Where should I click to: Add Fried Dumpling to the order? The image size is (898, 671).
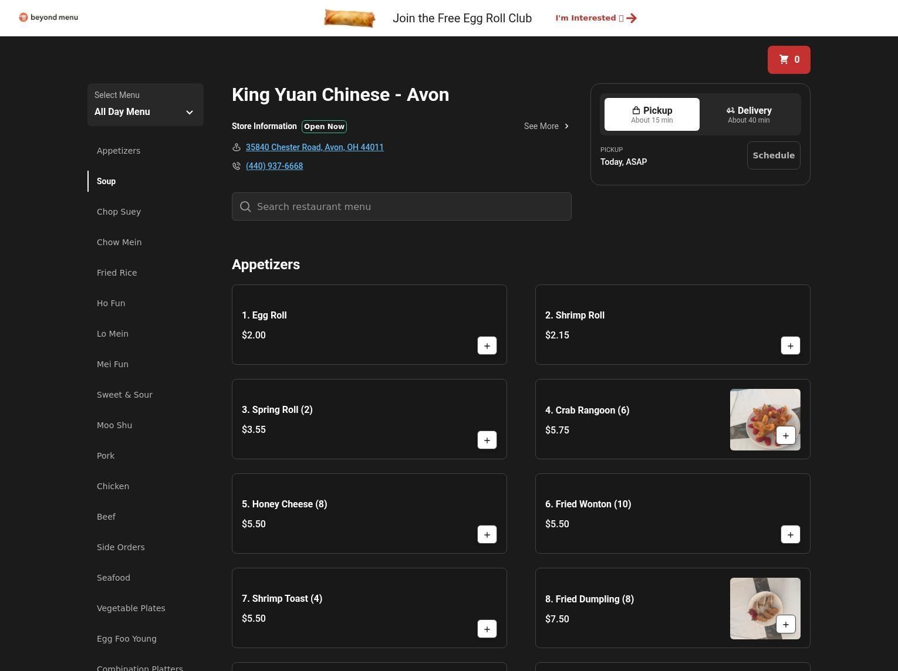[x=785, y=625]
